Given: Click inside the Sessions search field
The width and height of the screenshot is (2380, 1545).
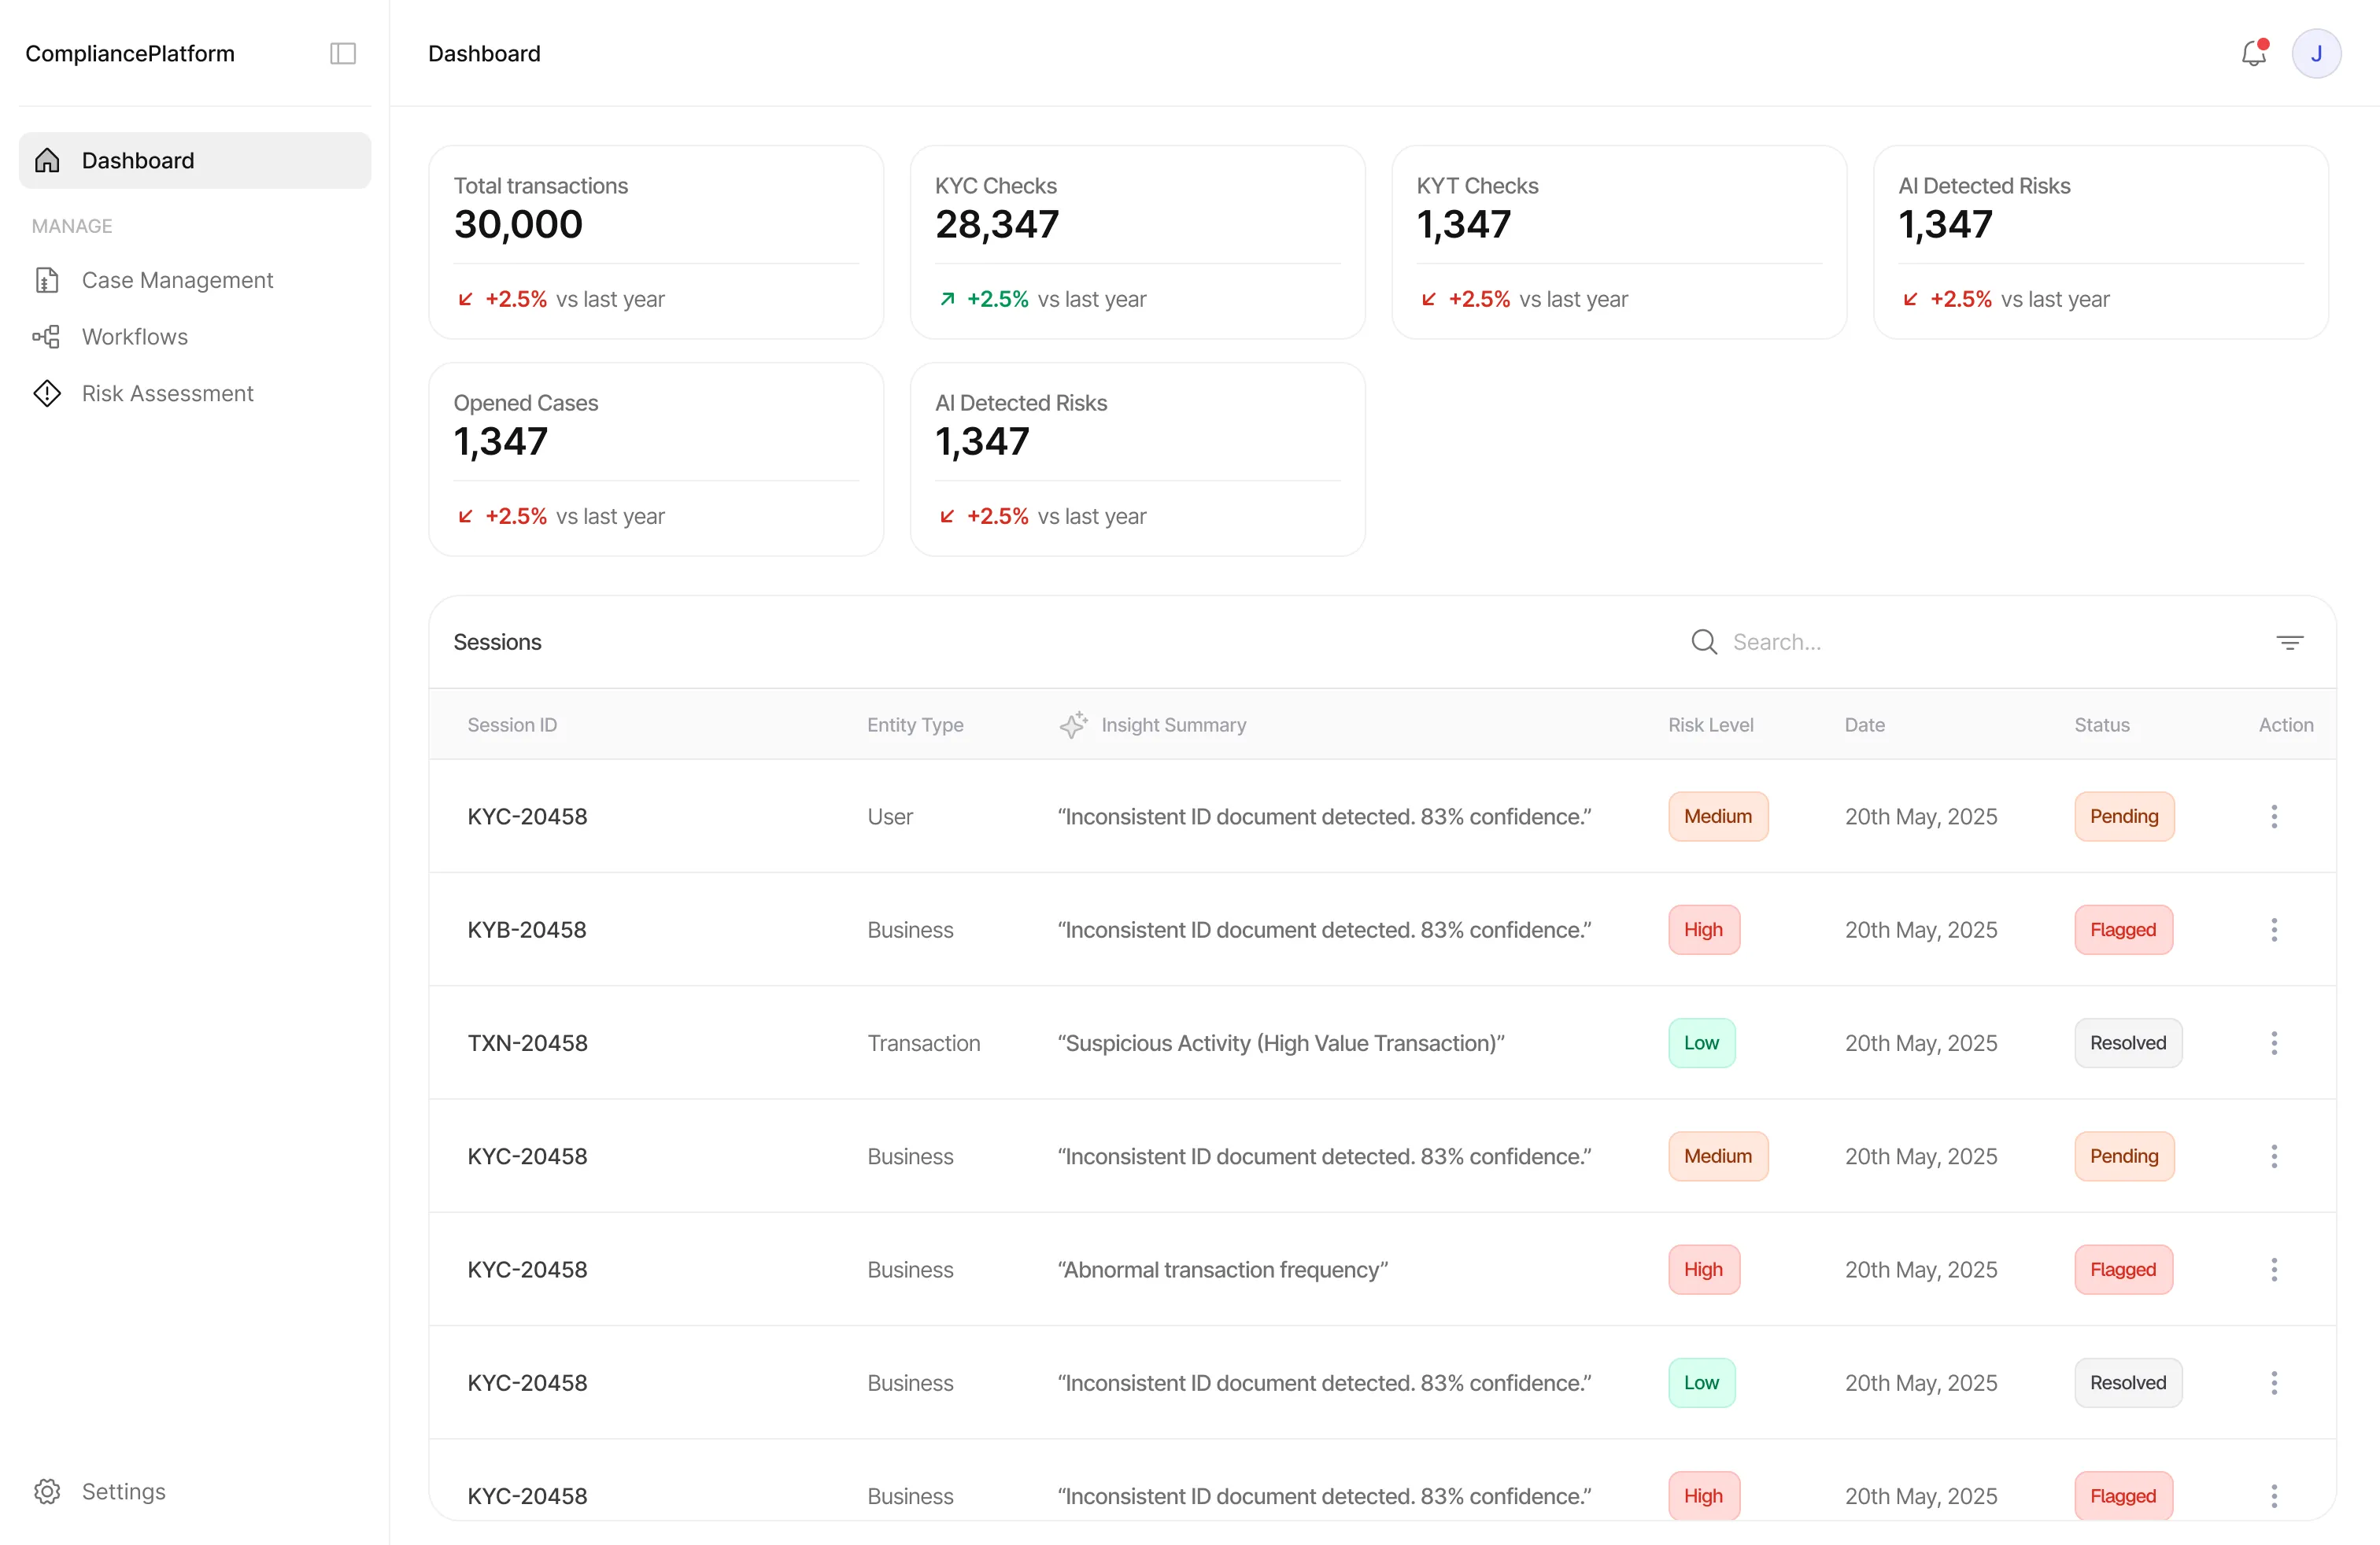Looking at the screenshot, I should 1850,640.
